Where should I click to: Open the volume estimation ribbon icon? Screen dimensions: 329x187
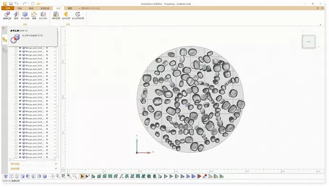56,15
